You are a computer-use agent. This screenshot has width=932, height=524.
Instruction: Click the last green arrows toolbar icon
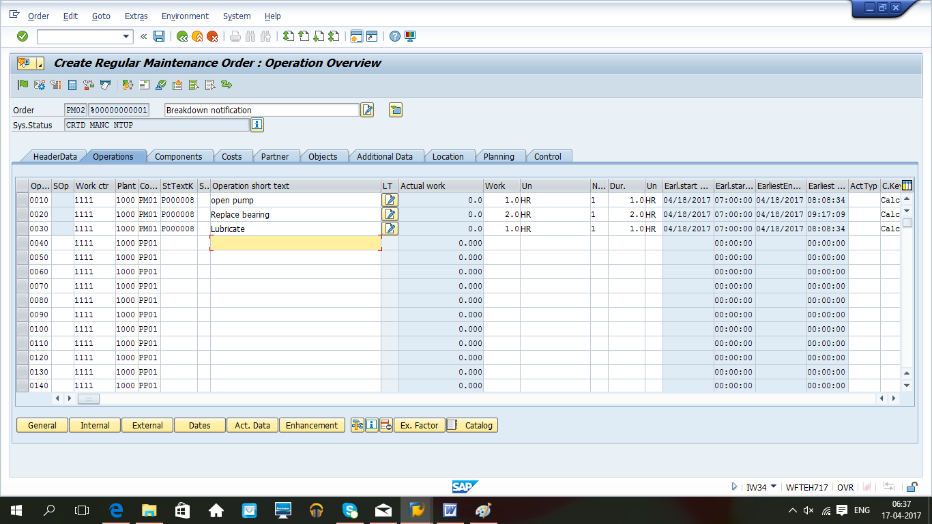(227, 85)
